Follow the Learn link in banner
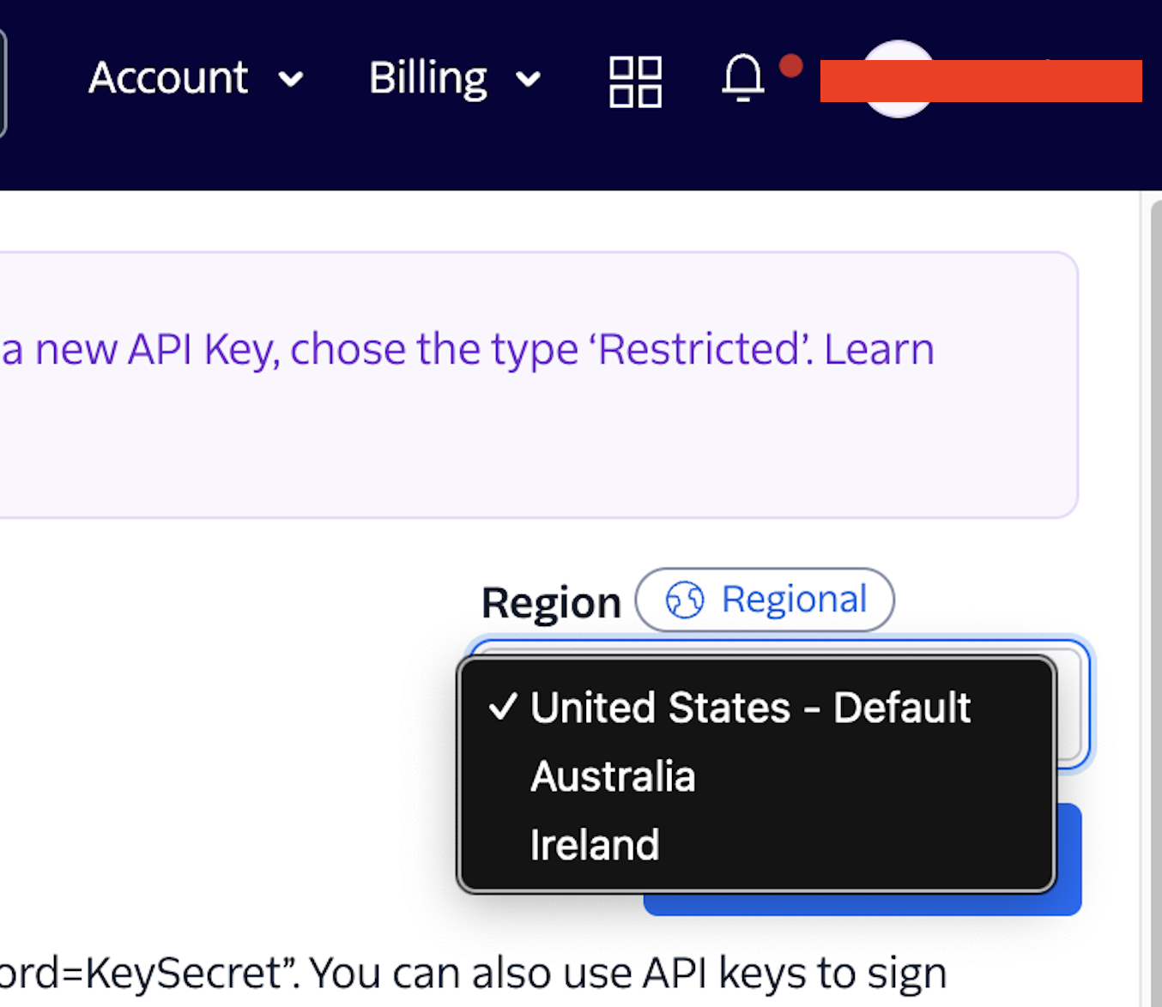1162x1007 pixels. (x=879, y=350)
